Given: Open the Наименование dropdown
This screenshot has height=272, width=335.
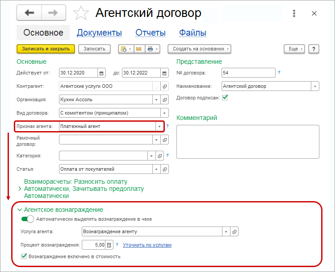Looking at the screenshot, I should click(x=315, y=87).
